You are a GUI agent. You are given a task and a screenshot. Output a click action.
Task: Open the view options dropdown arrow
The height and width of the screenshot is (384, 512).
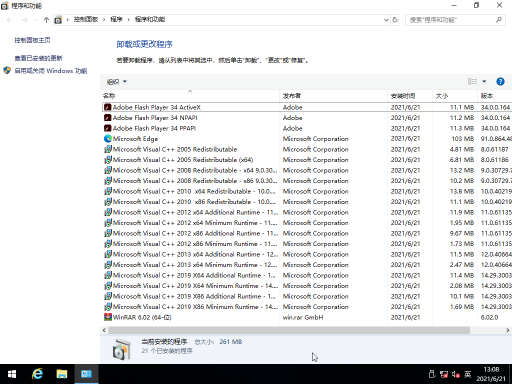click(x=483, y=81)
